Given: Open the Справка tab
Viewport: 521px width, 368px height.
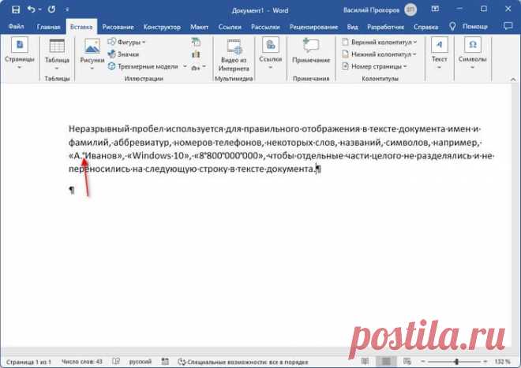Looking at the screenshot, I should pyautogui.click(x=425, y=27).
